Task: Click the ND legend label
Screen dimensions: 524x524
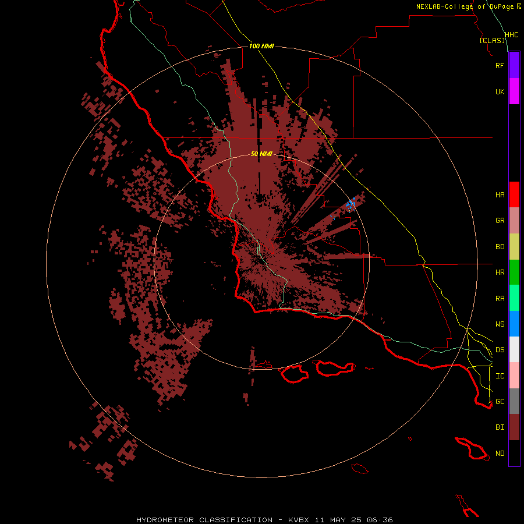Action: (x=500, y=454)
